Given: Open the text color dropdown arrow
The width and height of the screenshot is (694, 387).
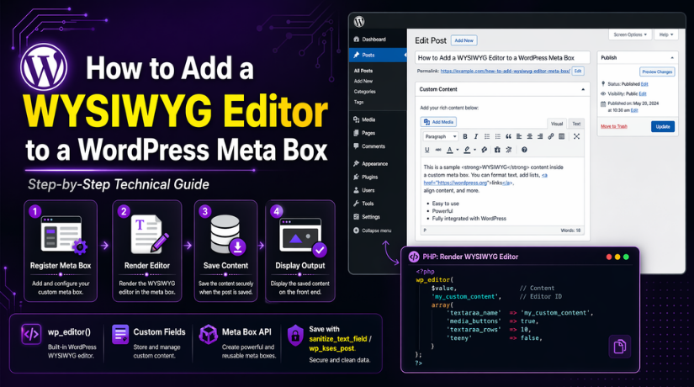Looking at the screenshot, I should coord(458,150).
